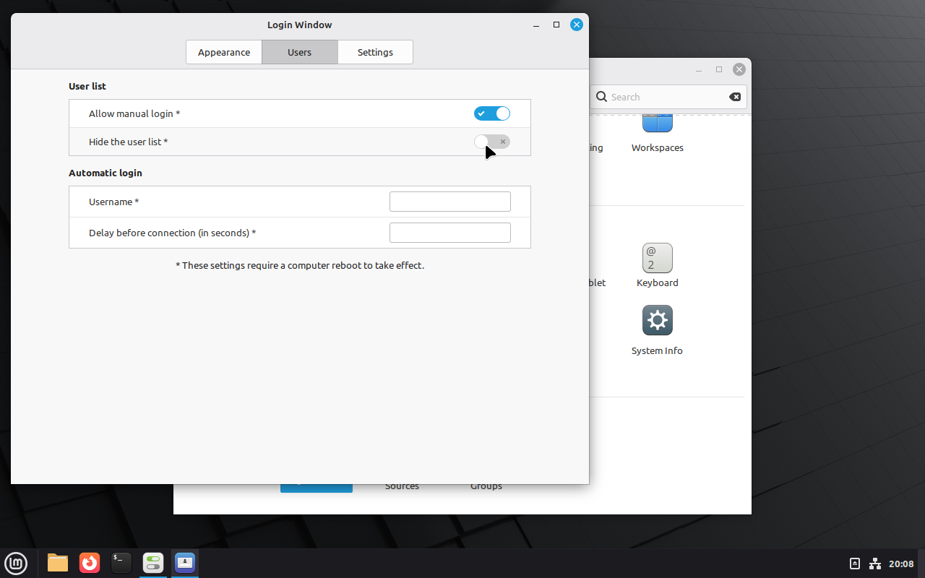Image resolution: width=925 pixels, height=578 pixels.
Task: Clear the search box with the erase icon
Action: [735, 97]
